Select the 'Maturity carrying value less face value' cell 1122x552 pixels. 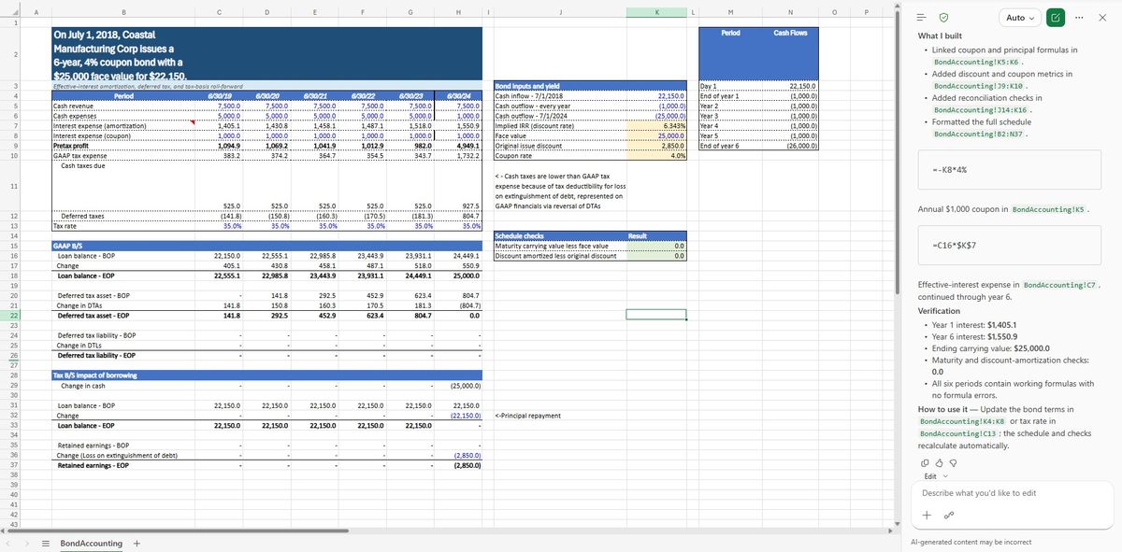point(559,246)
